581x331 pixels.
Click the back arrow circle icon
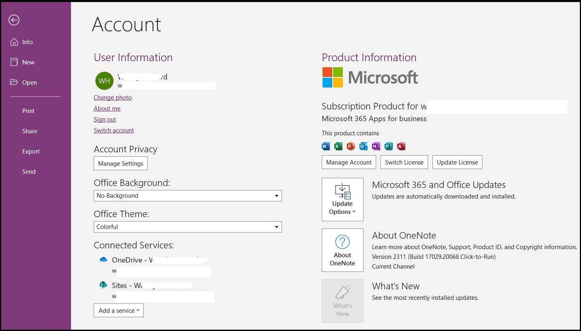(14, 20)
